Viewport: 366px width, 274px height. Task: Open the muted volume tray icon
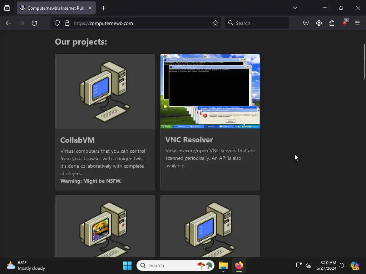click(308, 265)
